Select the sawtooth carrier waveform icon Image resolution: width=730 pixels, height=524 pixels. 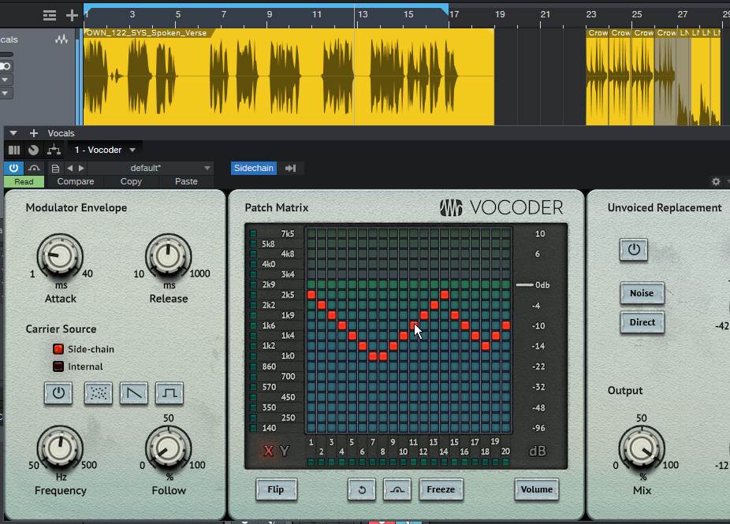click(133, 392)
